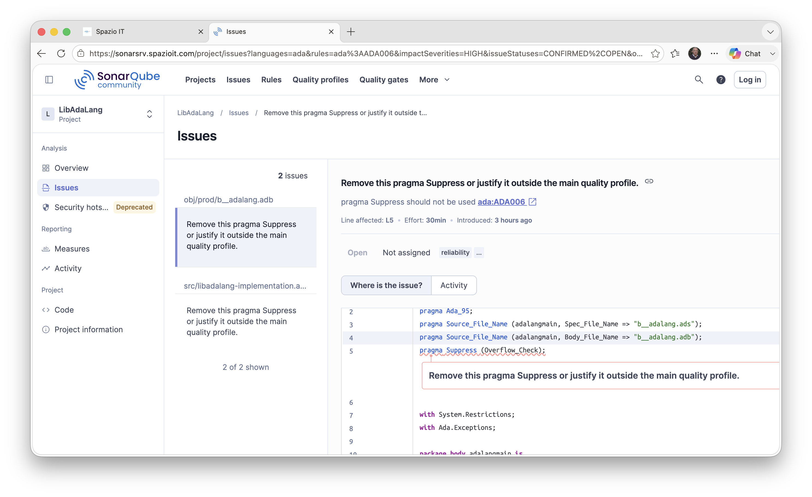Open Quality profiles in navigation

coord(320,80)
